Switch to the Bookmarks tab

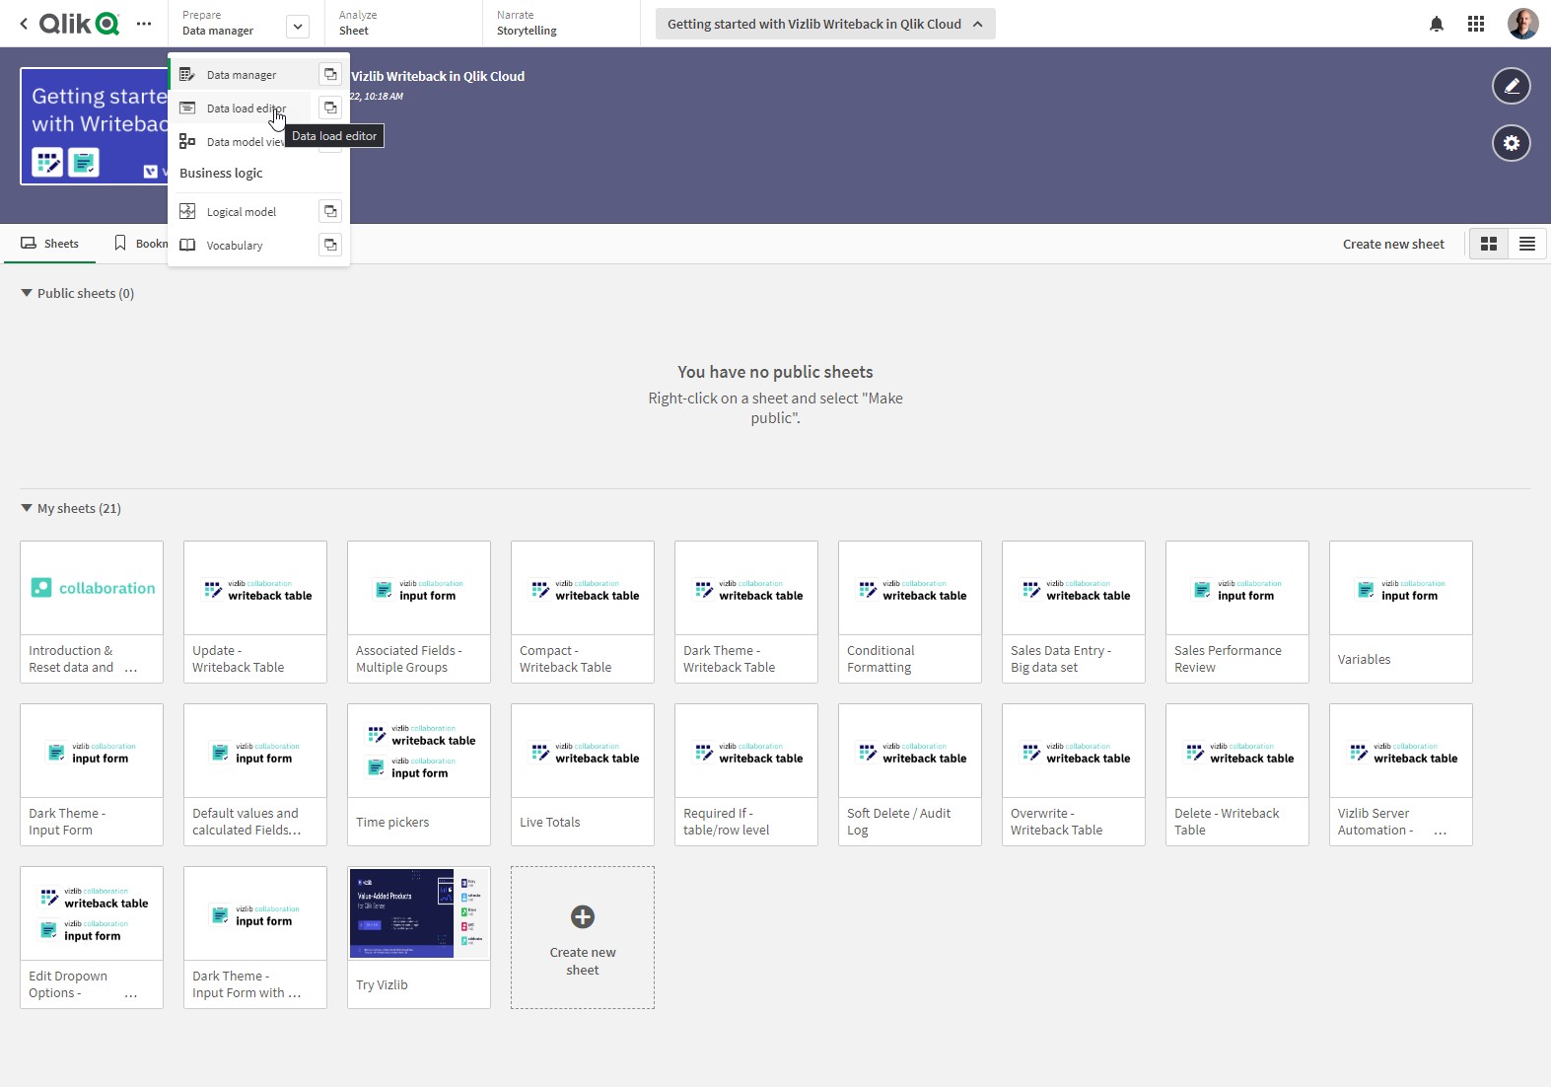point(141,244)
